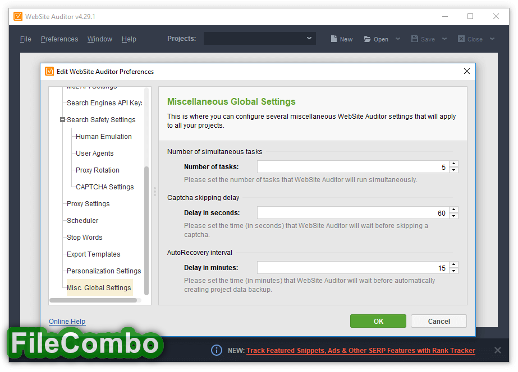Screen dimensions: 518x372
Task: Increase Captcha delay in seconds up arrow
Action: (x=454, y=210)
